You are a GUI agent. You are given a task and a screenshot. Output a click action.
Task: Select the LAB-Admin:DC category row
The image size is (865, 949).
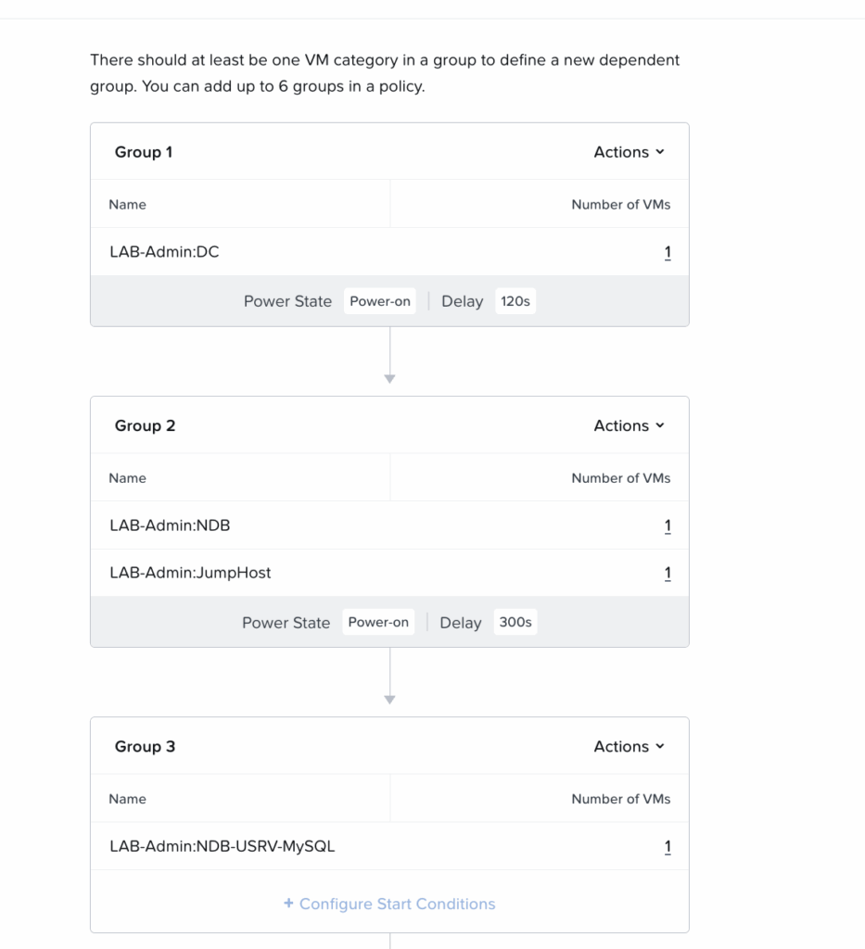165,252
